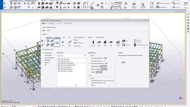Screen dimensions: 190x107
Task: Click browse button beside Gallery (scalable)
Action: click(x=104, y=69)
